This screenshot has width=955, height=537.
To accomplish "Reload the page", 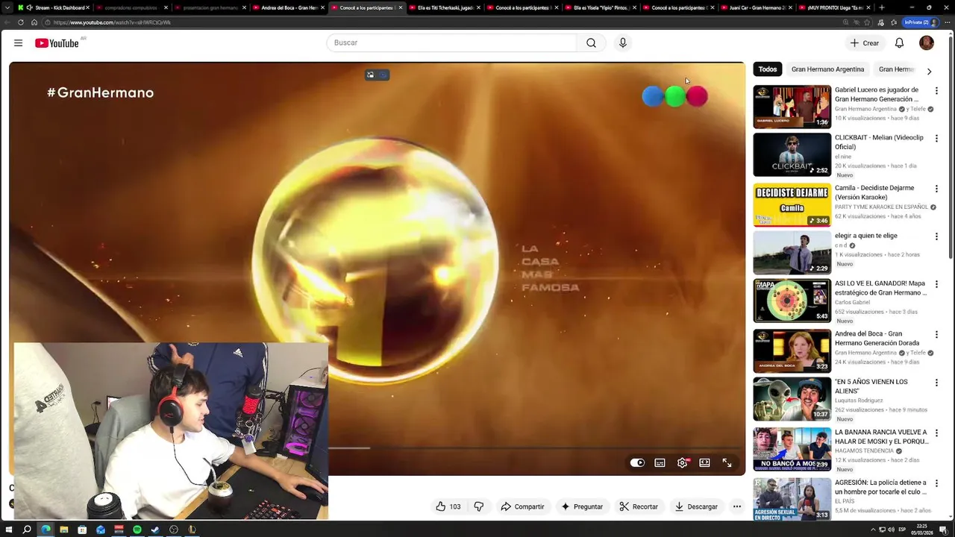I will click(21, 22).
